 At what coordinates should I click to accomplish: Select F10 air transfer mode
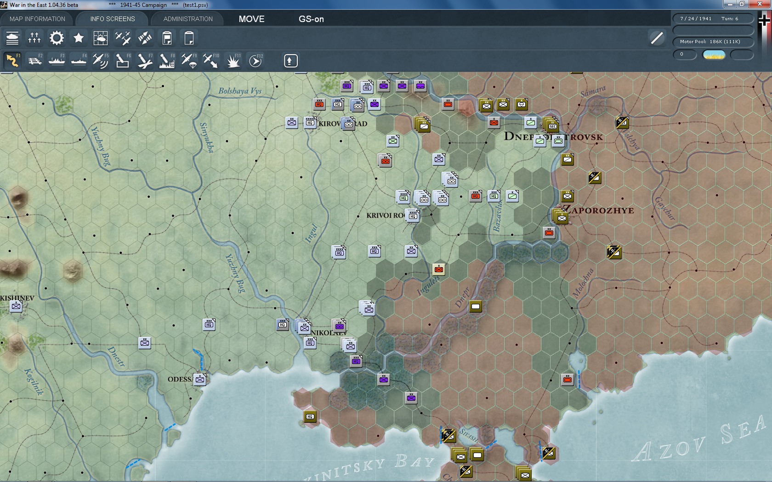coord(211,61)
